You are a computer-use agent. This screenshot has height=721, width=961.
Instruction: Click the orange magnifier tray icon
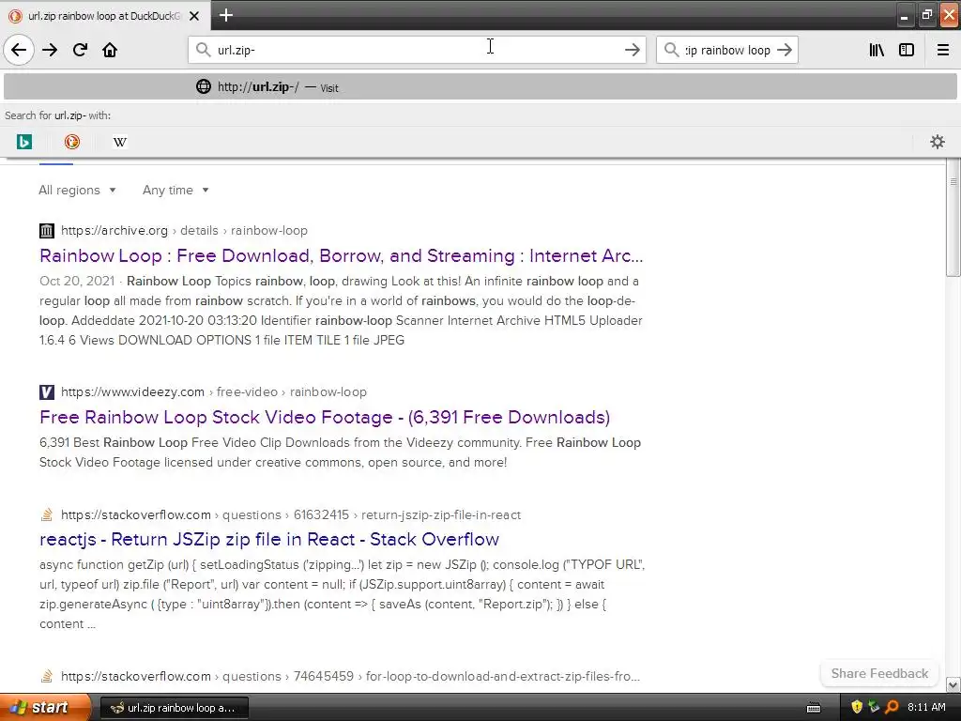pyautogui.click(x=892, y=707)
